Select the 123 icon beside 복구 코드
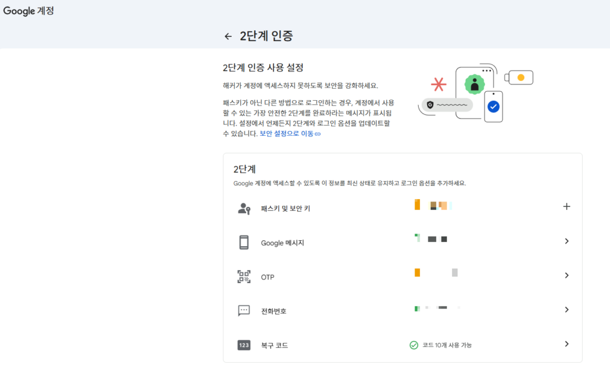The width and height of the screenshot is (610, 373). pos(244,344)
